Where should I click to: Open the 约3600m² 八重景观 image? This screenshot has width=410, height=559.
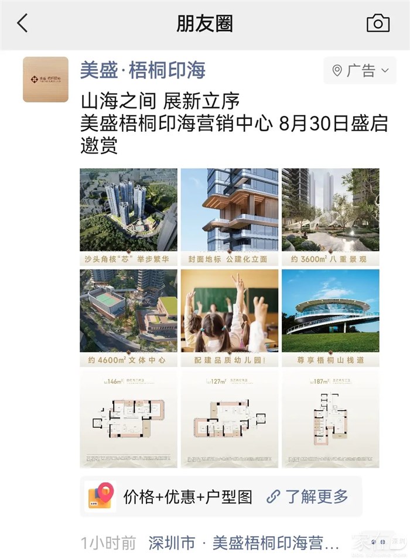330,217
